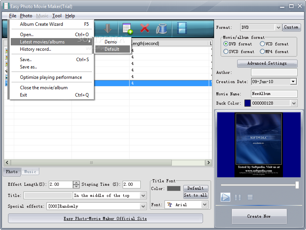Click the Author input field
The image size is (306, 230).
pyautogui.click(x=274, y=72)
